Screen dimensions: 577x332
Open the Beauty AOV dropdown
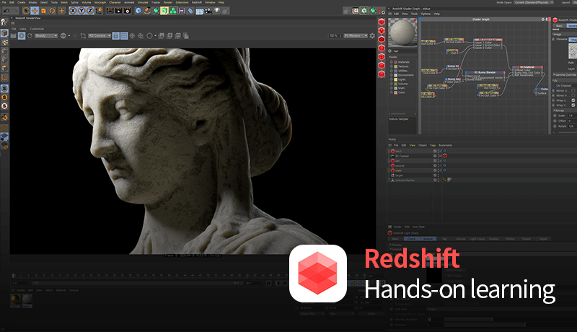[46, 35]
